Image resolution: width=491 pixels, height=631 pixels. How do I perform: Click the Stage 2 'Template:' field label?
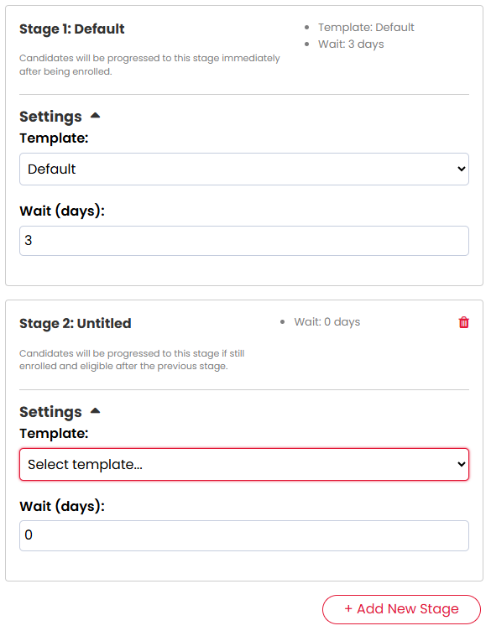54,434
